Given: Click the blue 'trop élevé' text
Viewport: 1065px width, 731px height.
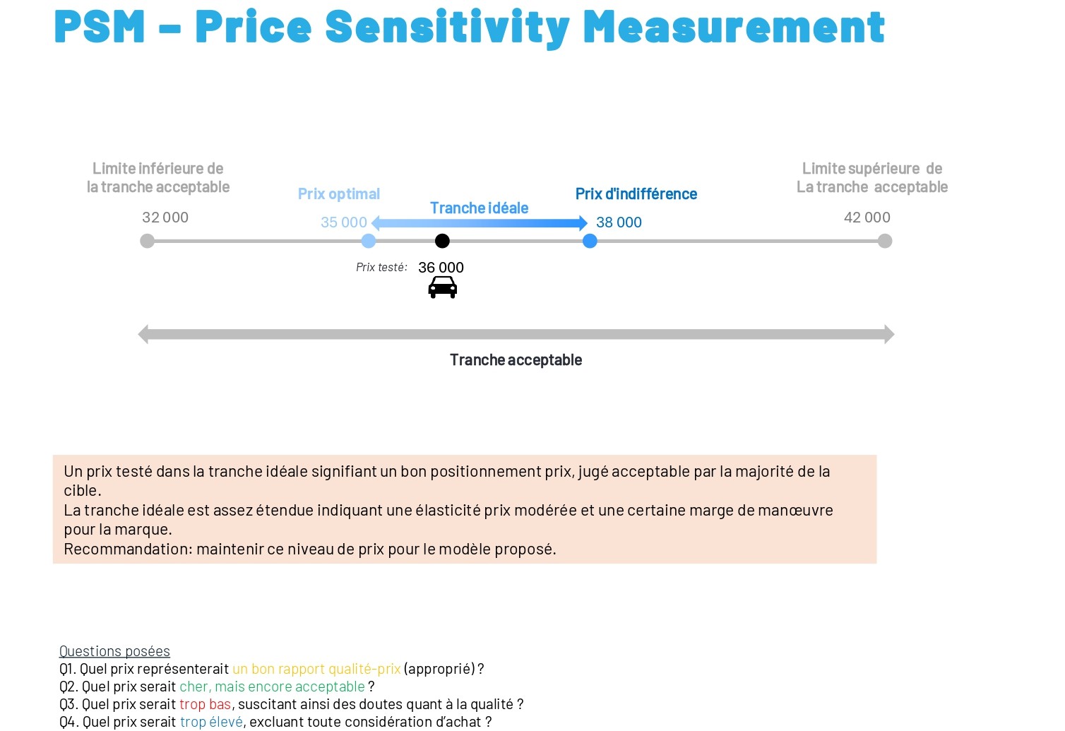Looking at the screenshot, I should tap(211, 722).
